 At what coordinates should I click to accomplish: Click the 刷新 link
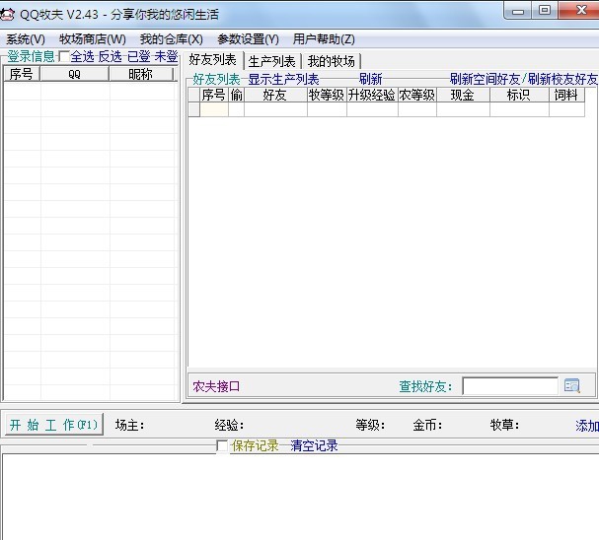(371, 79)
